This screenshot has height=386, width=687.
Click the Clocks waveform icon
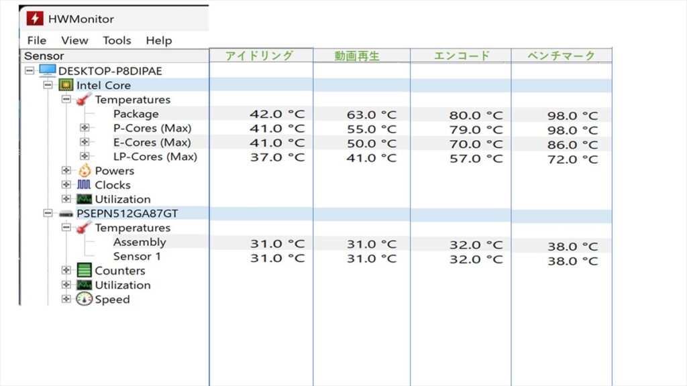pos(84,185)
